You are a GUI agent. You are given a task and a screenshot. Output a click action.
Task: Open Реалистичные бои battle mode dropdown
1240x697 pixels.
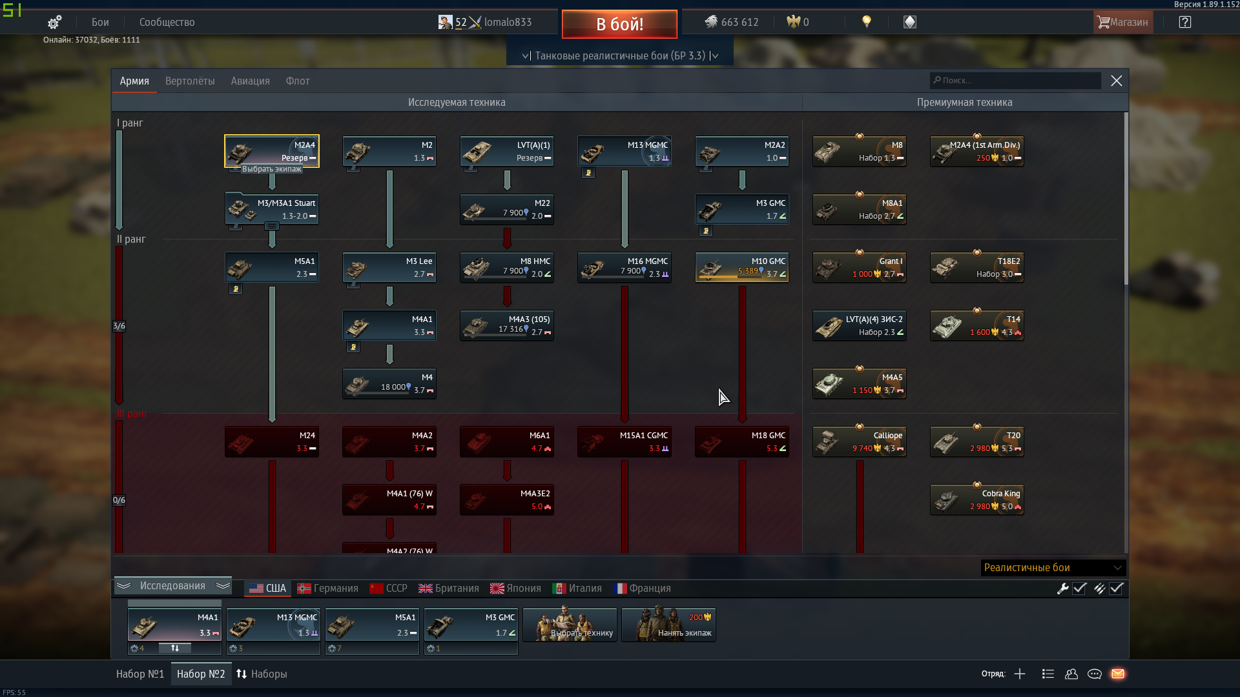tap(1053, 567)
